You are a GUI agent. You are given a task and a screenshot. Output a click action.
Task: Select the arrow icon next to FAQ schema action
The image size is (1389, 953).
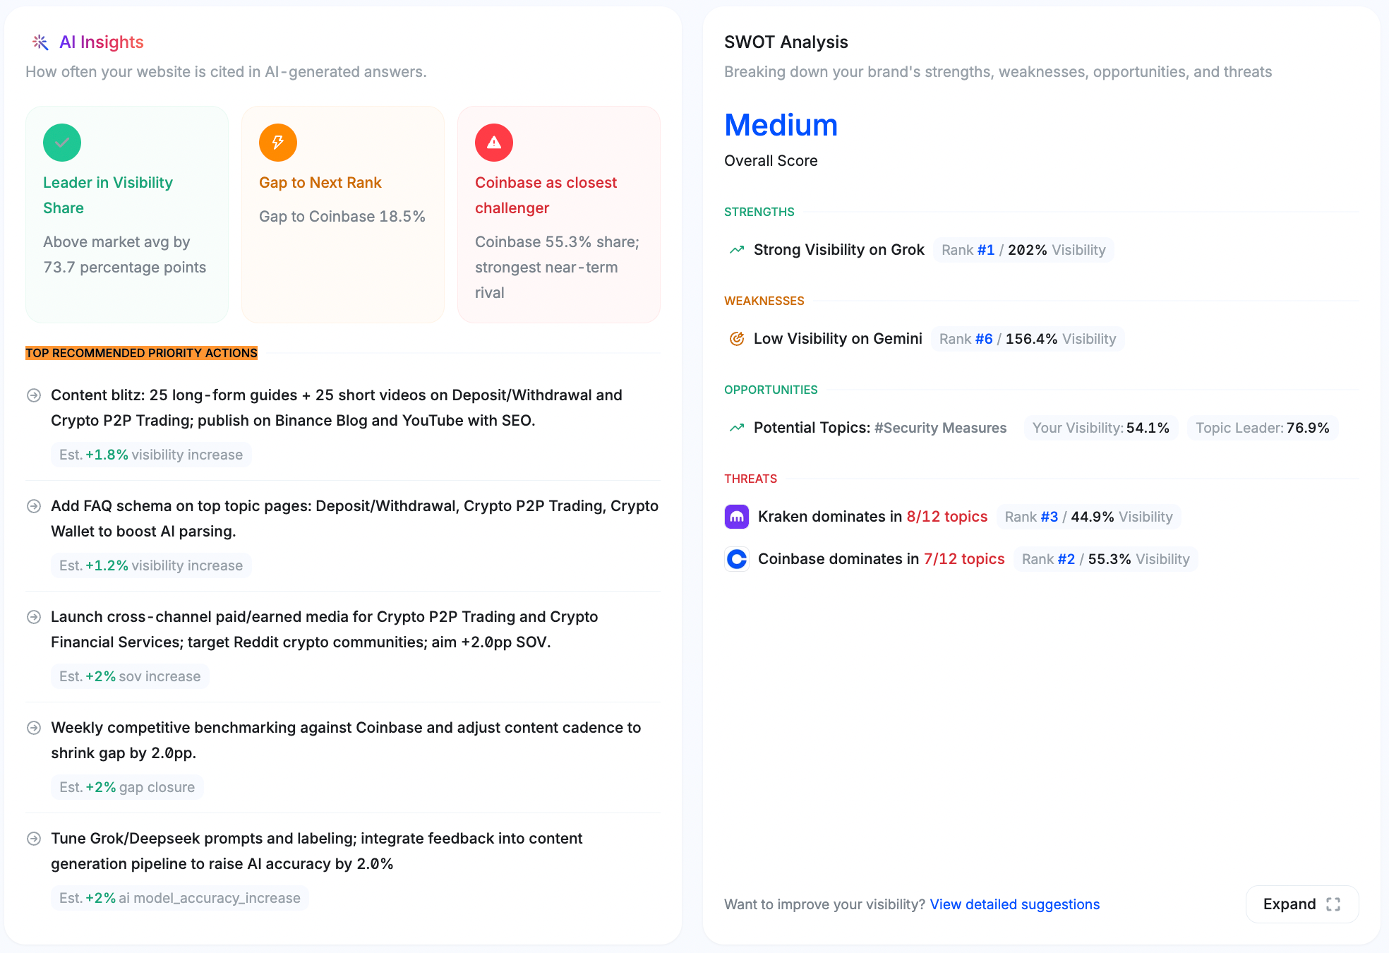tap(33, 506)
